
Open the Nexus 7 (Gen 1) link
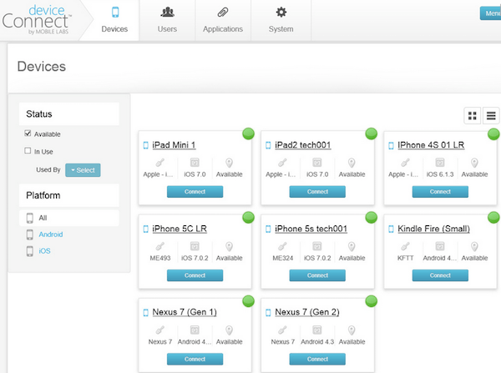(x=185, y=312)
